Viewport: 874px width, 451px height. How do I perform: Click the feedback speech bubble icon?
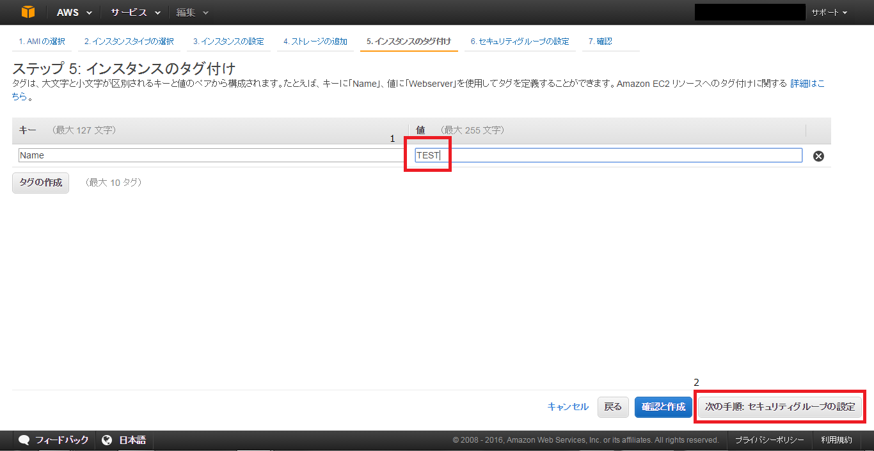(24, 440)
